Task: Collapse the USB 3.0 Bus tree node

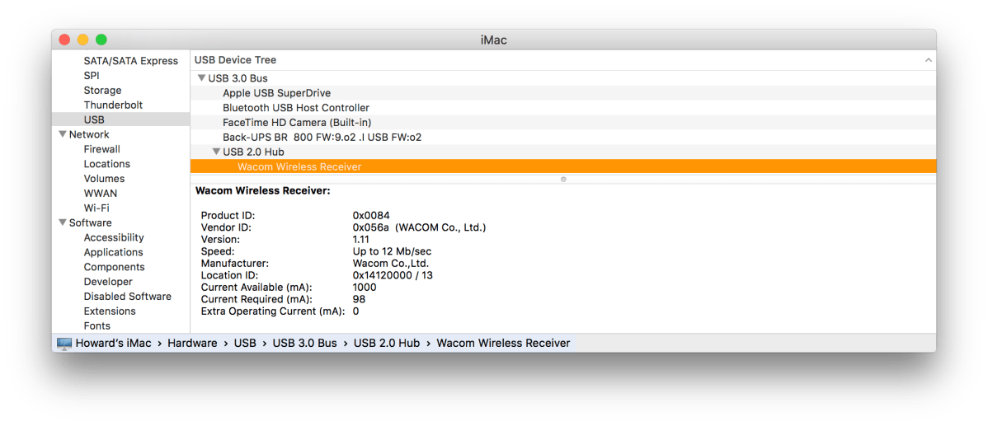Action: [201, 78]
